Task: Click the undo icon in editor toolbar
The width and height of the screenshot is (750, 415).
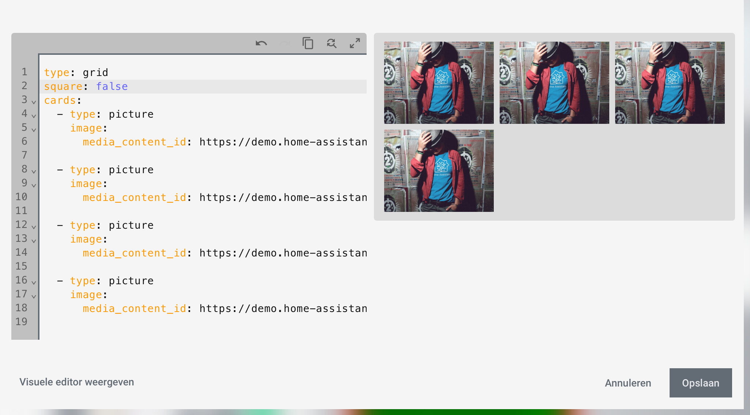Action: (x=261, y=43)
